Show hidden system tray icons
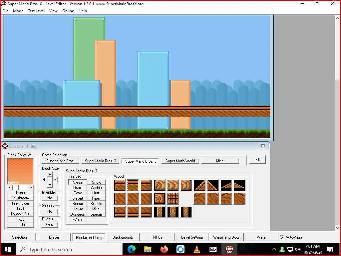The height and width of the screenshot is (256, 341). [274, 249]
